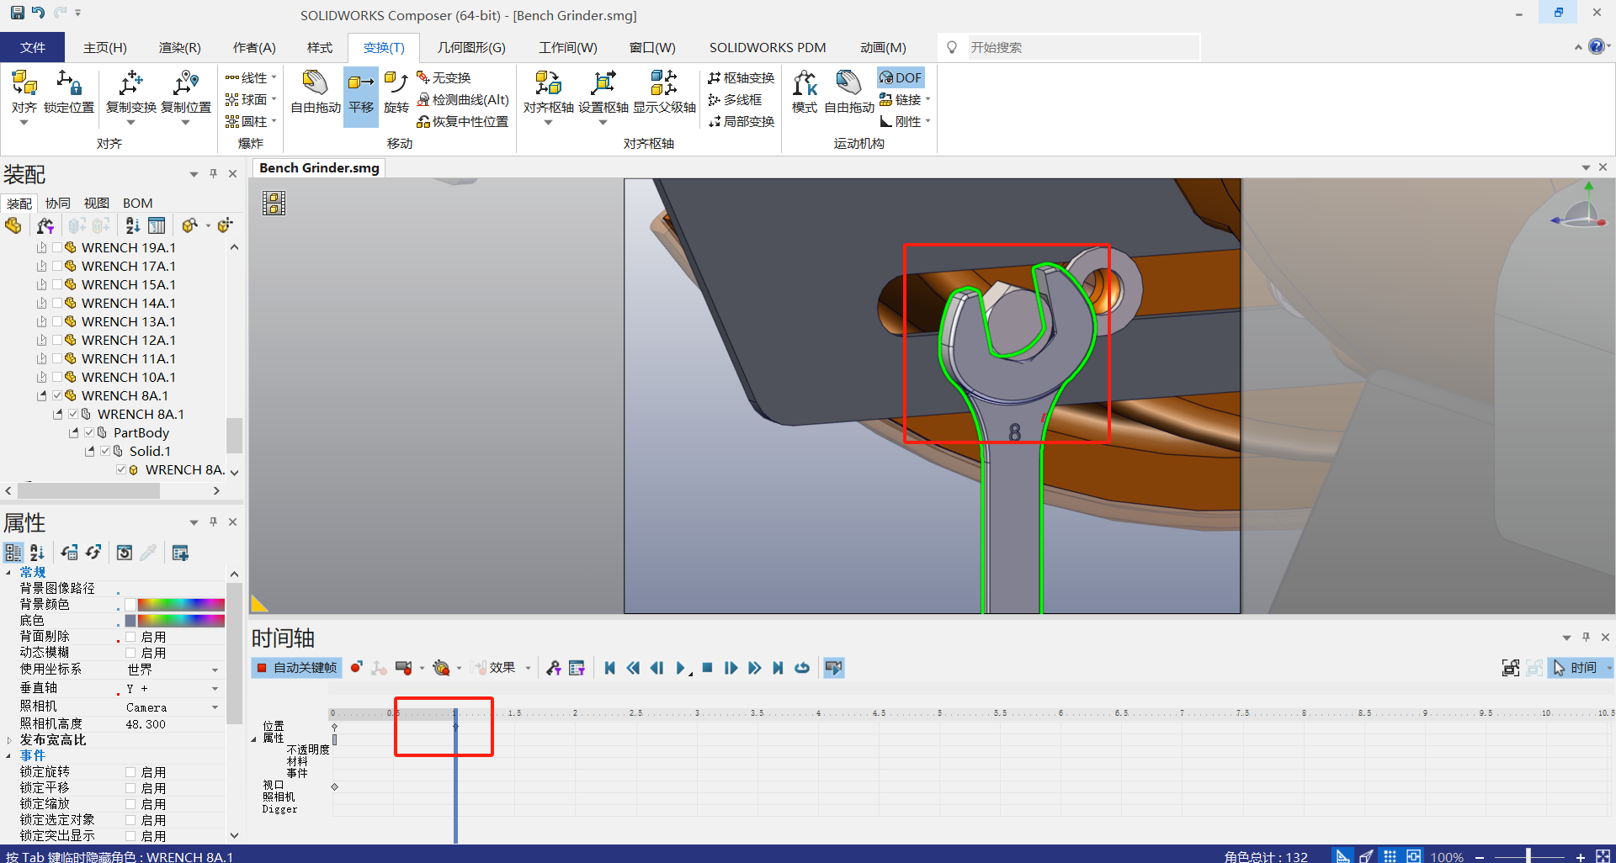
Task: Click the DOF button in 运动机构 group
Action: pyautogui.click(x=901, y=77)
